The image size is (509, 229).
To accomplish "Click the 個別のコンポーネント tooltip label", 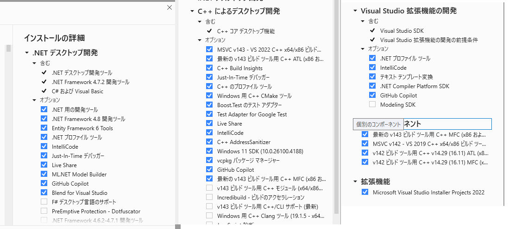I will (378, 124).
